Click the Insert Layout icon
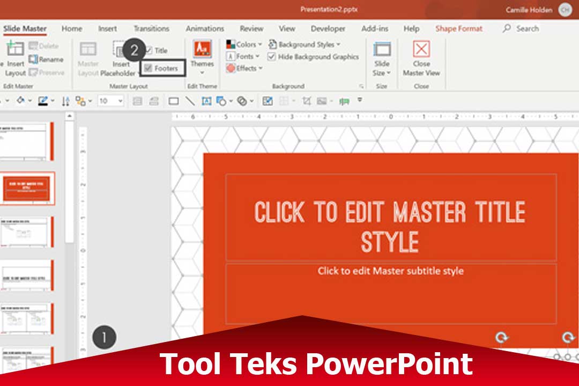 coord(15,48)
